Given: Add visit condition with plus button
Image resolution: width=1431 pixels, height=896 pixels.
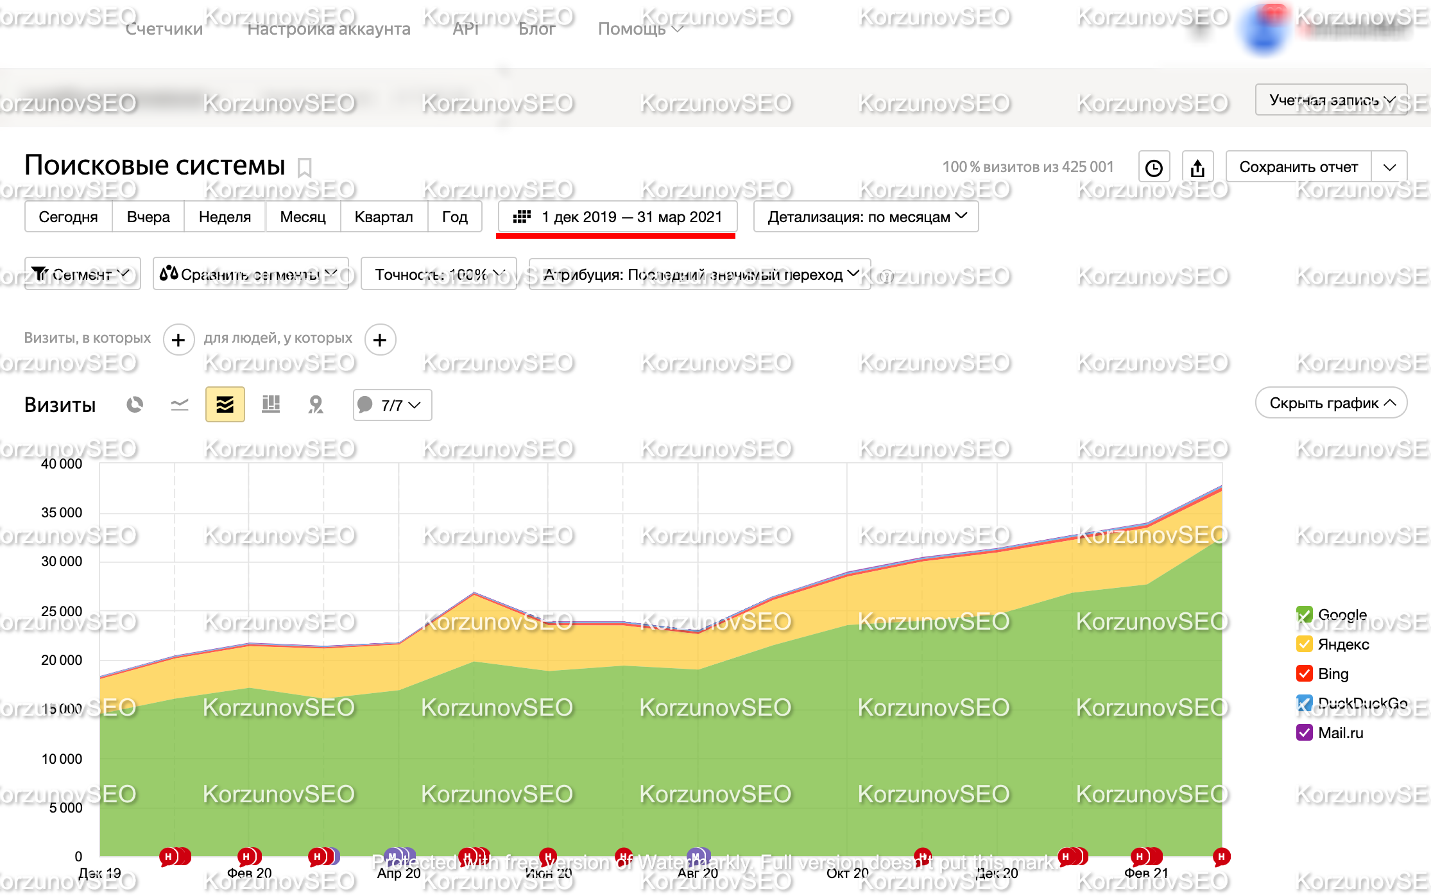Looking at the screenshot, I should pos(179,340).
